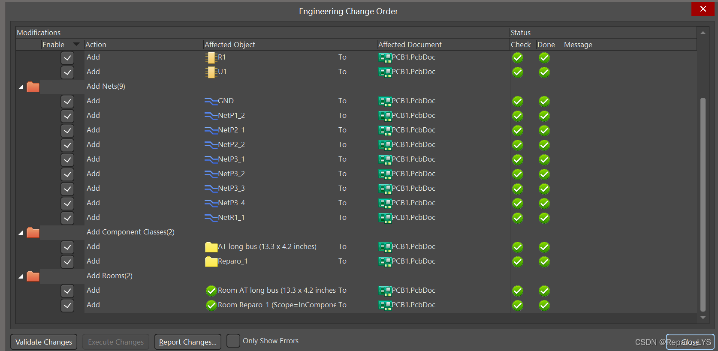Toggle the Only Show Errors checkbox
The image size is (718, 351).
pyautogui.click(x=233, y=341)
